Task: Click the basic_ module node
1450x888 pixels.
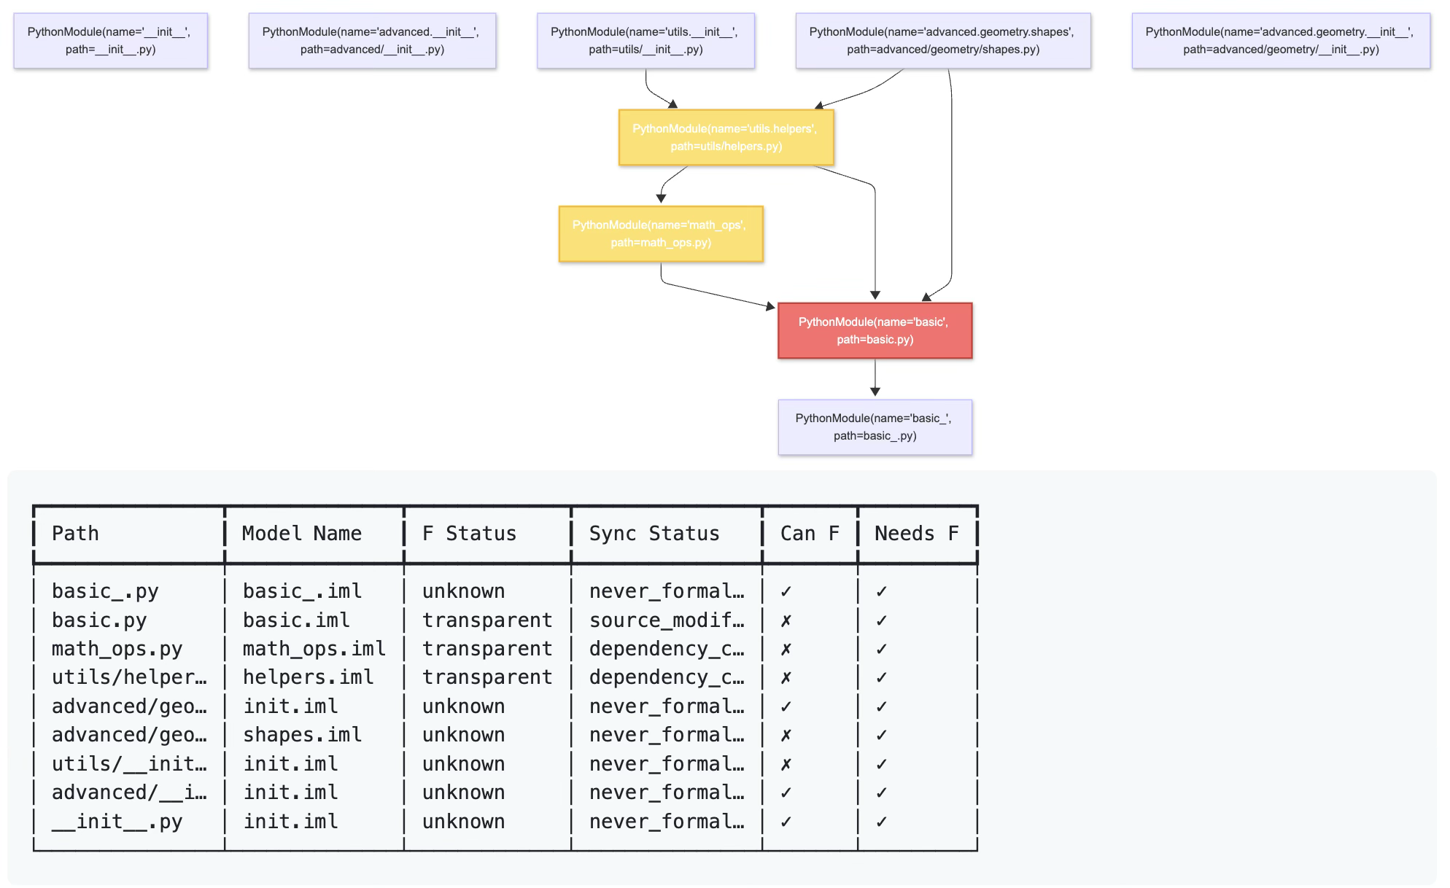Action: (x=874, y=427)
